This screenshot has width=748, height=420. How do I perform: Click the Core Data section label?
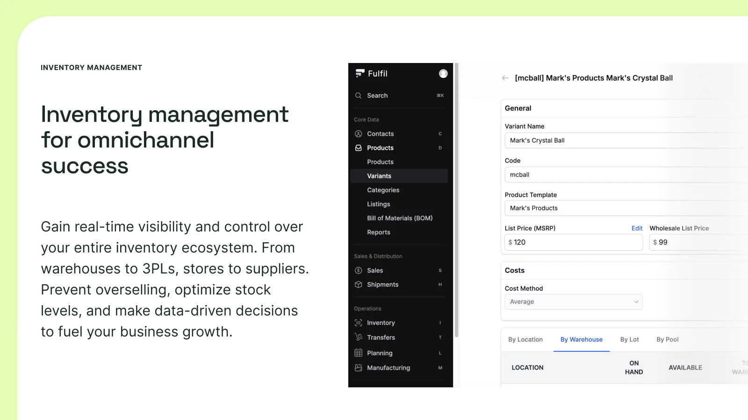point(367,120)
